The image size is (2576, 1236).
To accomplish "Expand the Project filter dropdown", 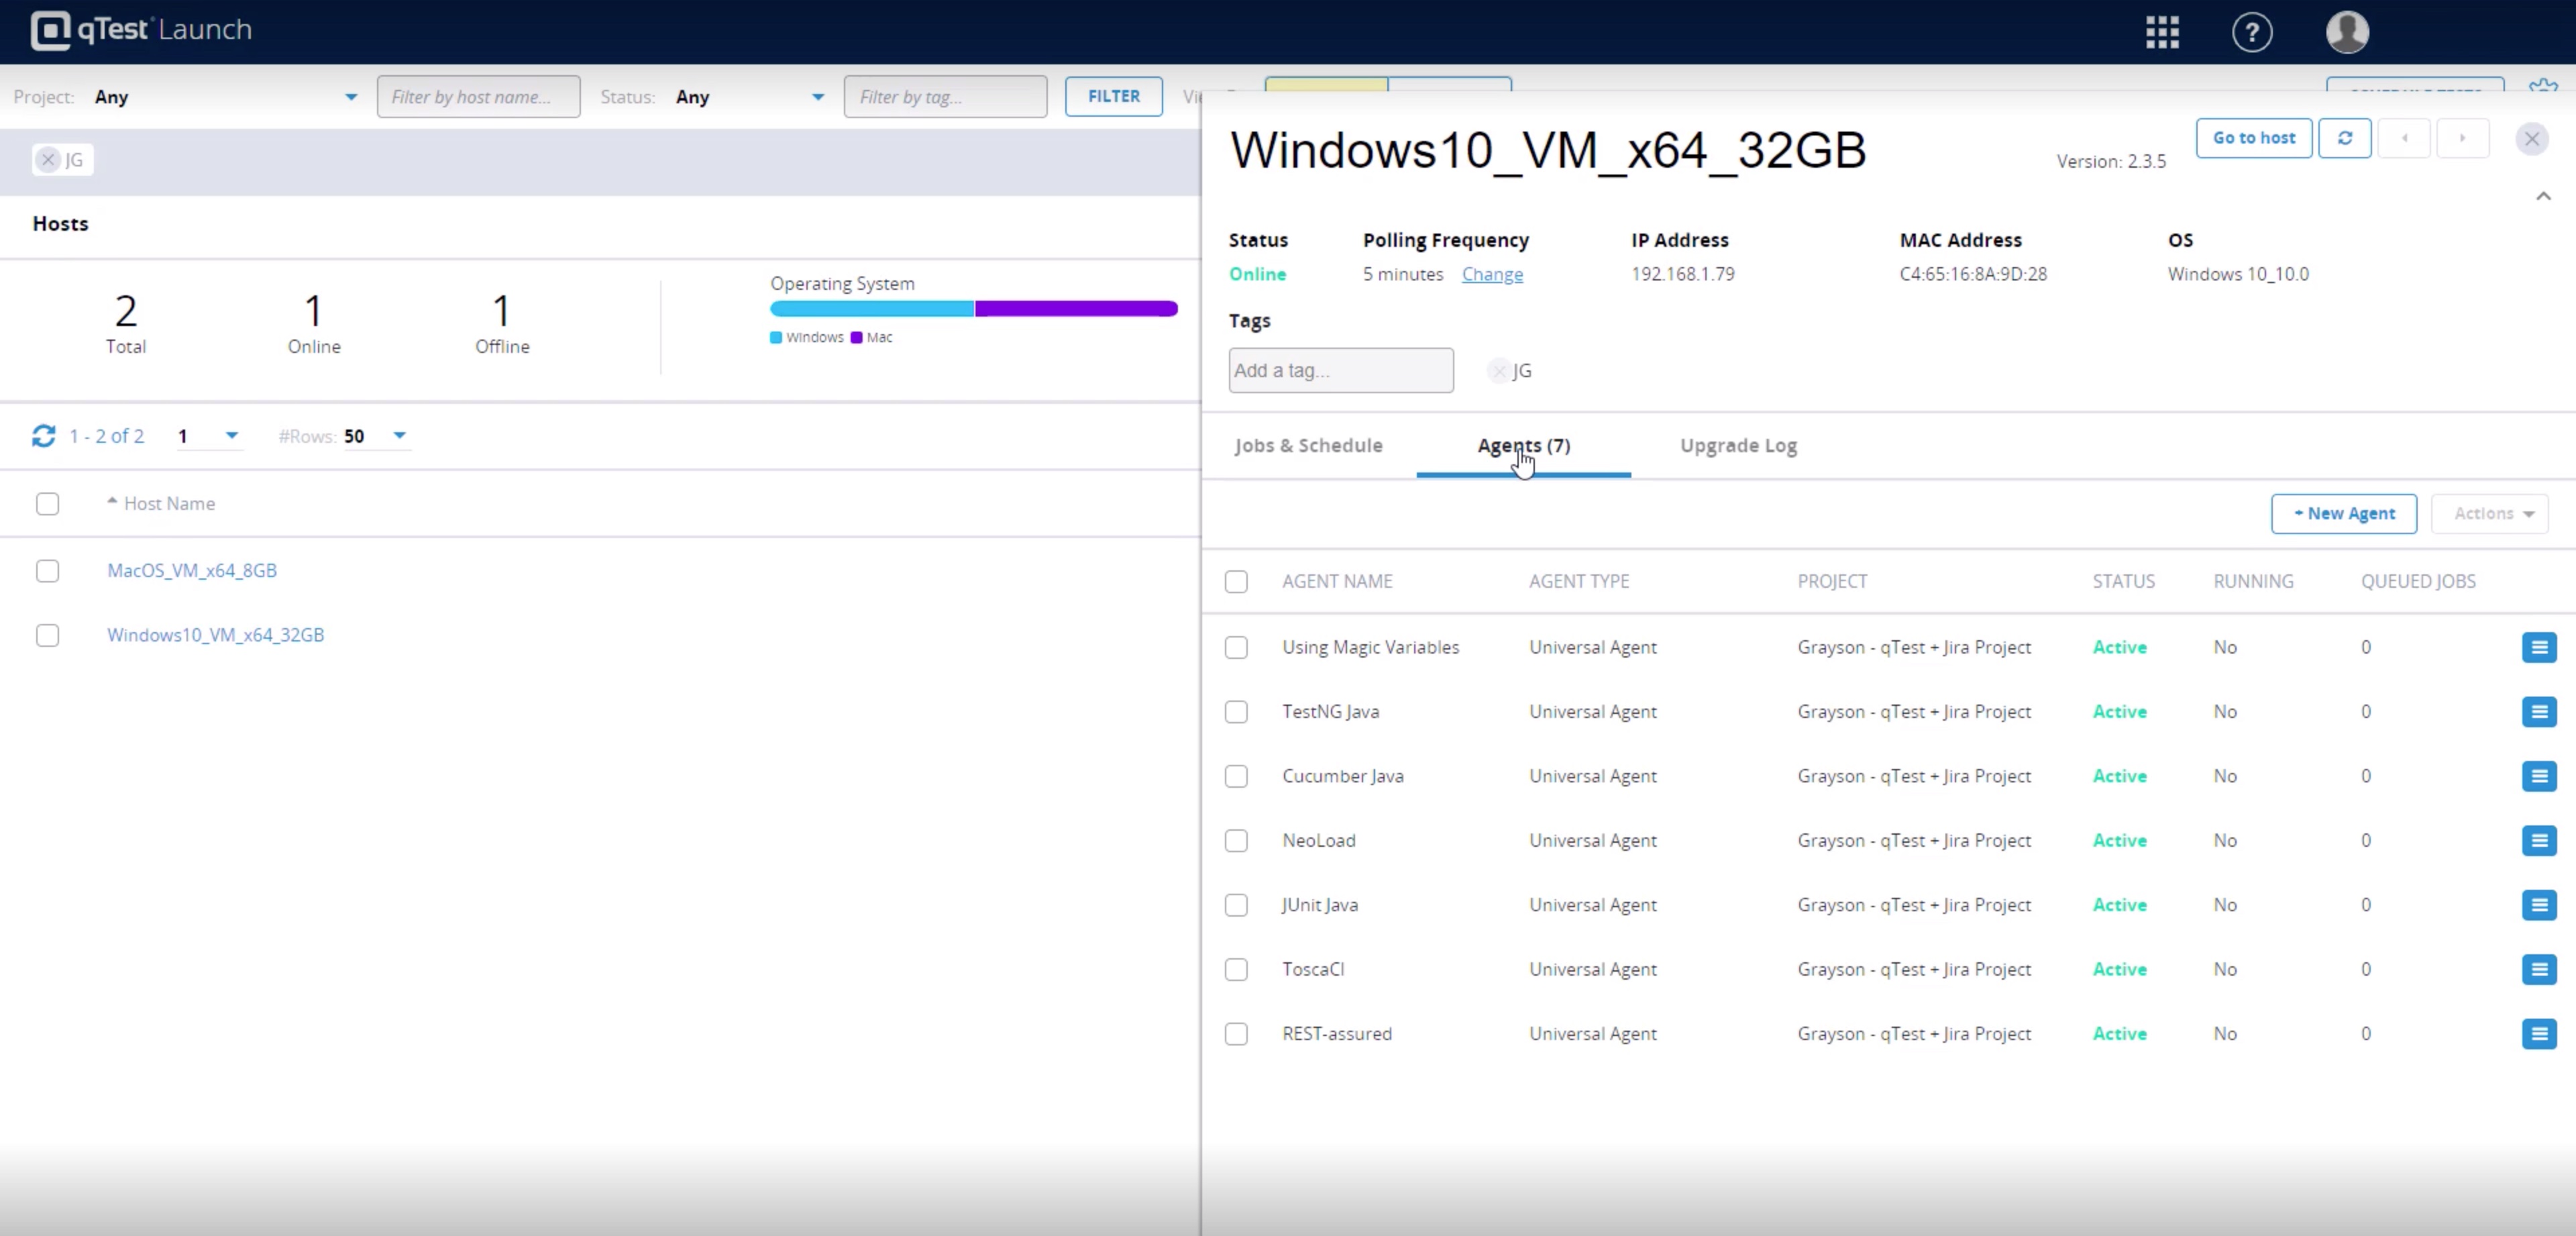I will [x=350, y=97].
